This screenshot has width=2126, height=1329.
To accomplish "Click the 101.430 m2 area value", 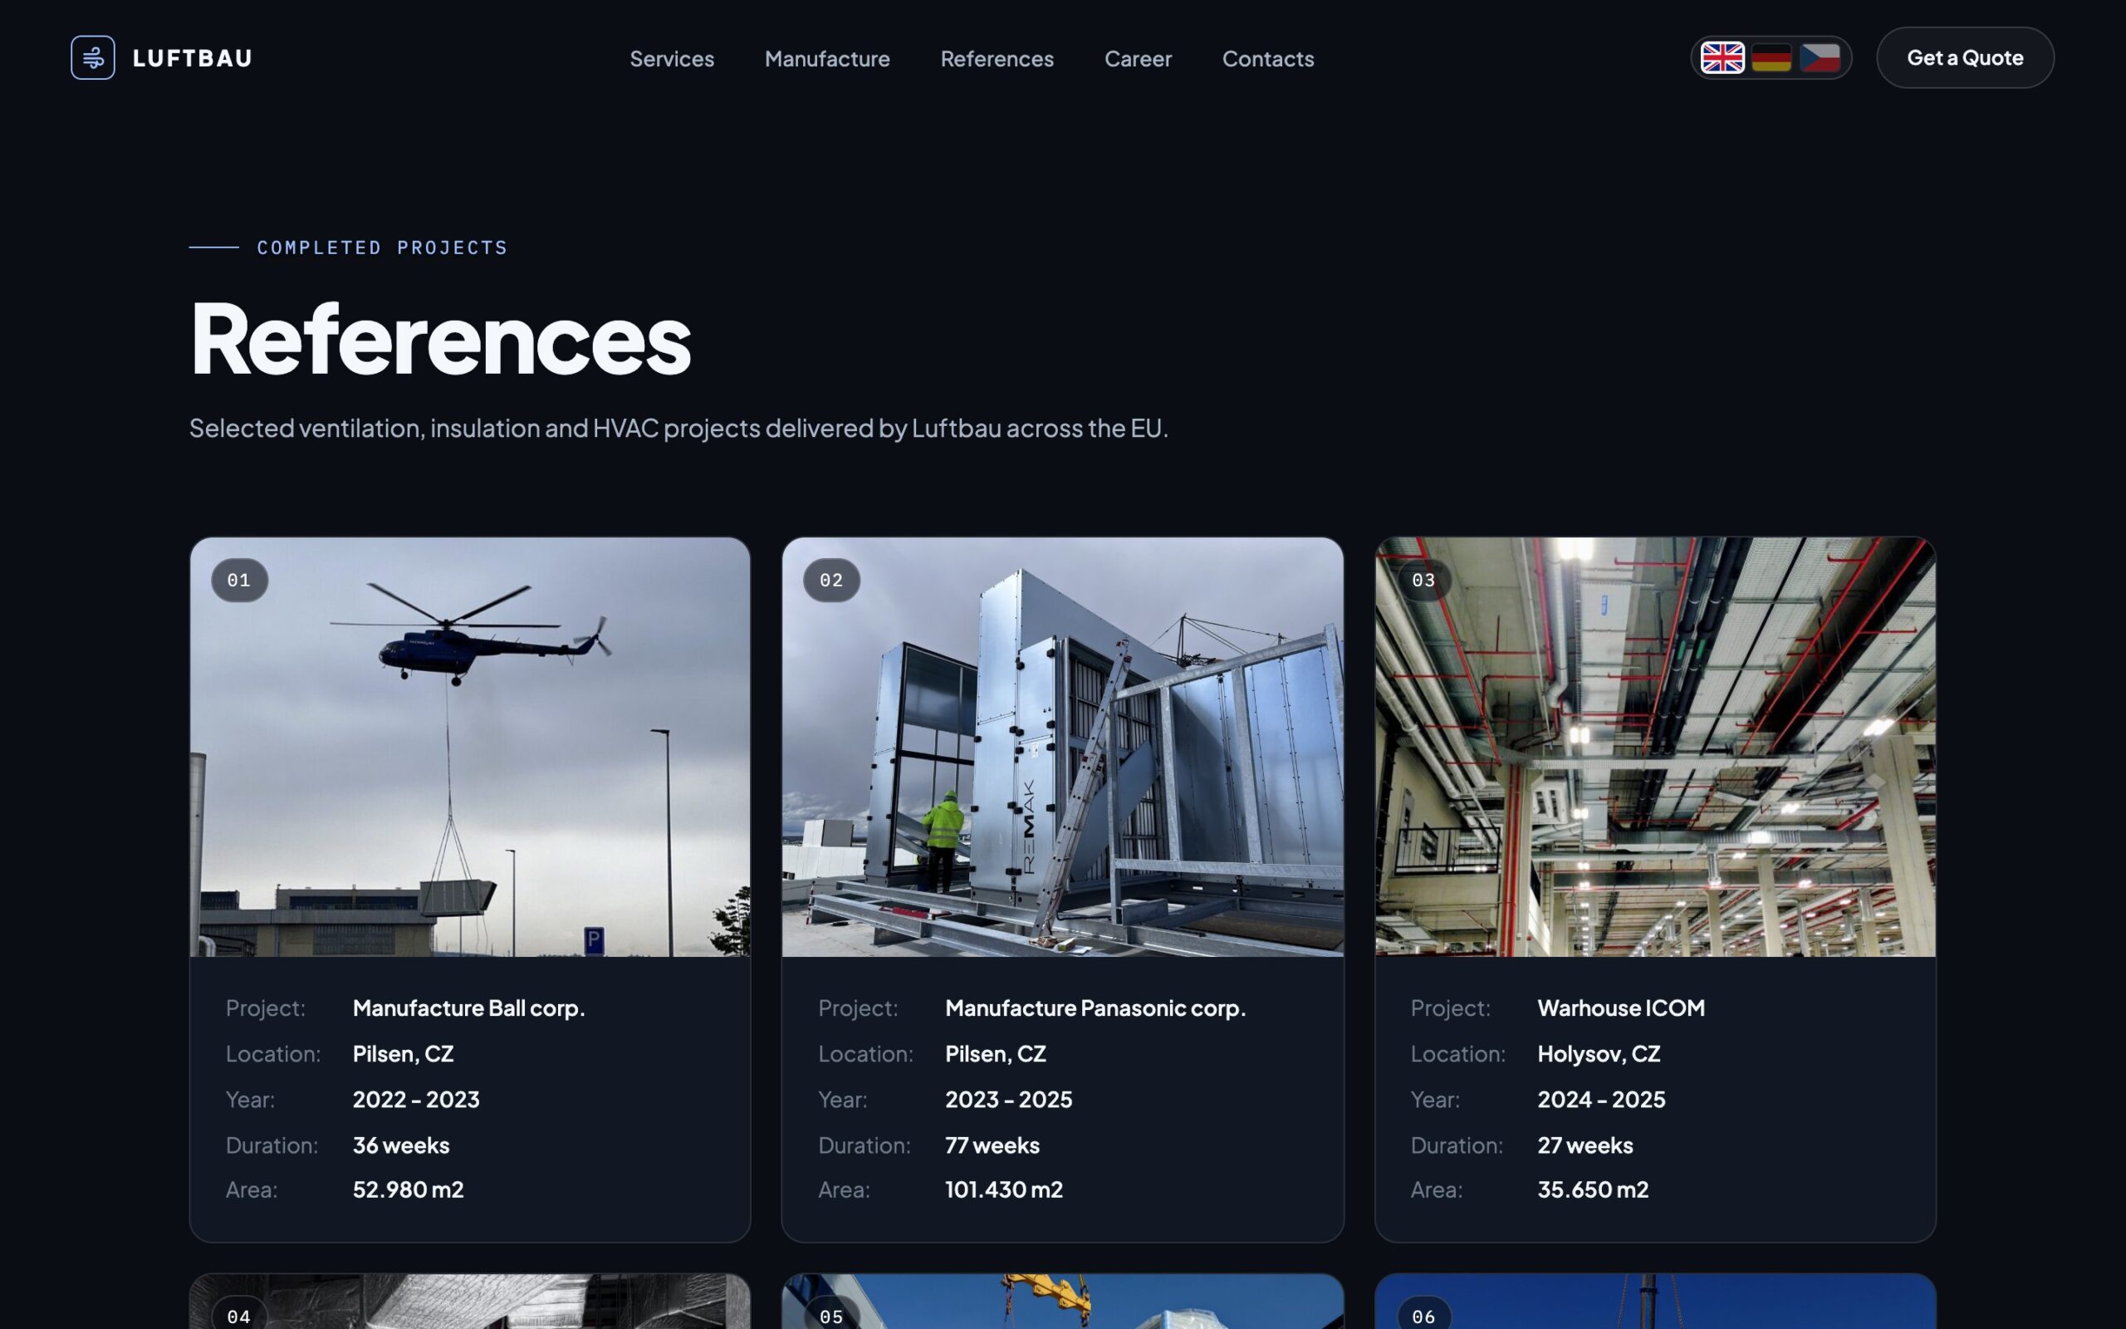I will click(x=1003, y=1190).
